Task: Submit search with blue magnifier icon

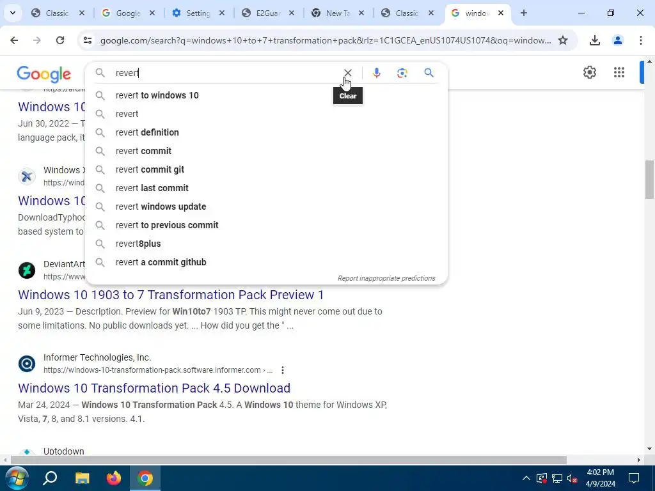Action: (429, 73)
